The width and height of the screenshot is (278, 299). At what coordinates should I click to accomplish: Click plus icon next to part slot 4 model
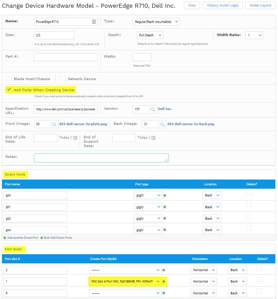164,293
